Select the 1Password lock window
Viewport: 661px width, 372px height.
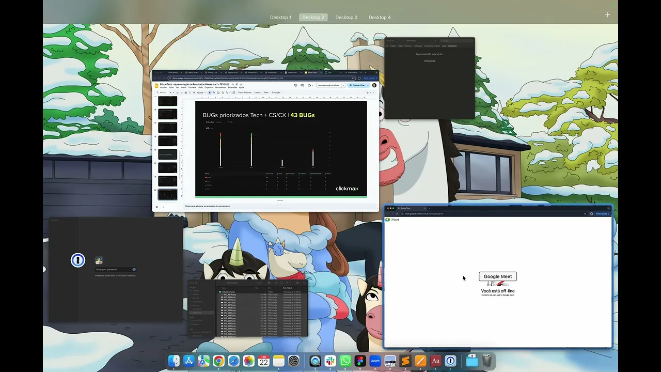click(116, 270)
